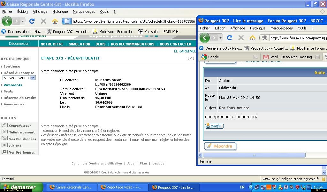327x192 pixels.
Task: Click padlock icon in status bar
Action: pos(323,179)
